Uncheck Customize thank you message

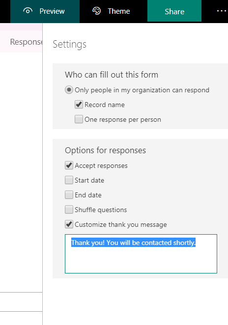pyautogui.click(x=69, y=224)
